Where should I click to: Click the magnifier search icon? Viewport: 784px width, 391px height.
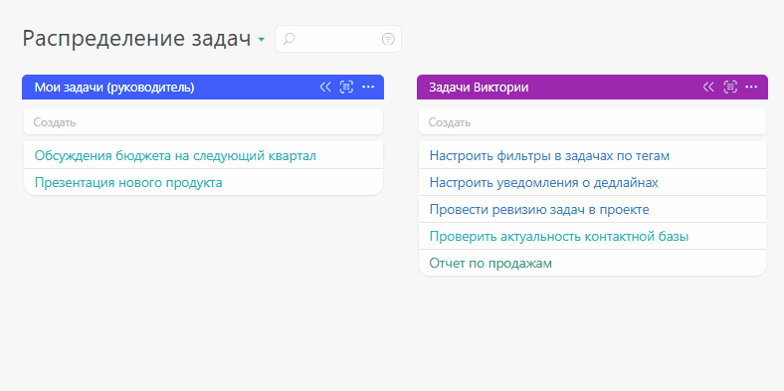(x=290, y=39)
